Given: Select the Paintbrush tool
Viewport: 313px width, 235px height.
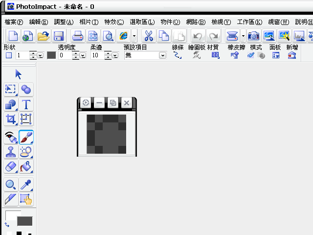Looking at the screenshot, I should (26, 137).
